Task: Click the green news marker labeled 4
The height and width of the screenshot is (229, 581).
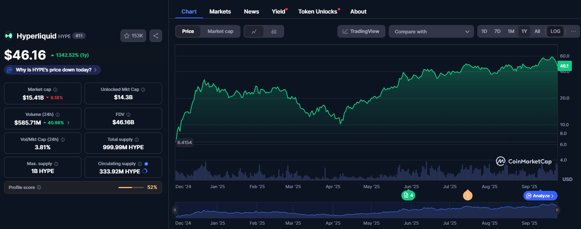Action: pos(409,195)
